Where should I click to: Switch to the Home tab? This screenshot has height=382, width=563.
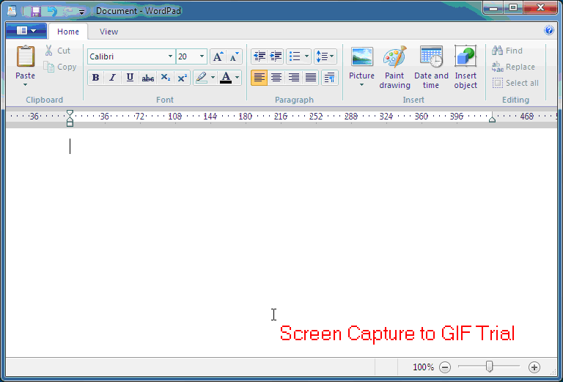(68, 32)
